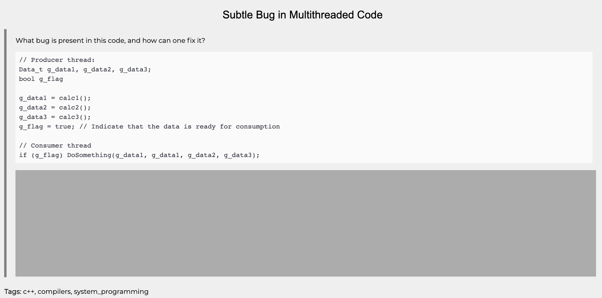This screenshot has height=298, width=602.
Task: Click the g_data3 = calc3() line
Action: click(55, 117)
